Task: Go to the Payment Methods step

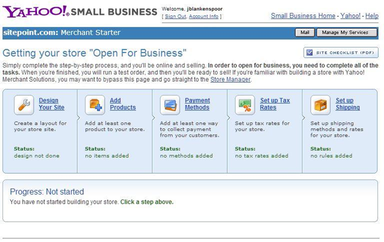Action: (x=197, y=104)
